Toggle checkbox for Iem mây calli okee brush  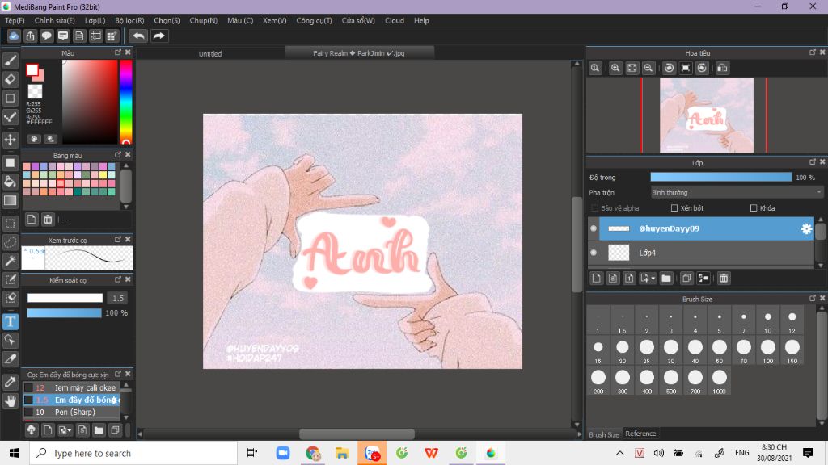[x=28, y=388]
